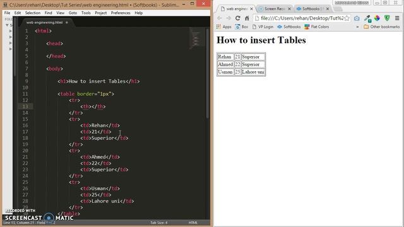Click line number 13 in gutter
404x227 pixels.
pos(25,107)
